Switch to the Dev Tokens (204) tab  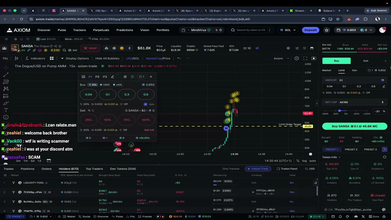click(123, 169)
